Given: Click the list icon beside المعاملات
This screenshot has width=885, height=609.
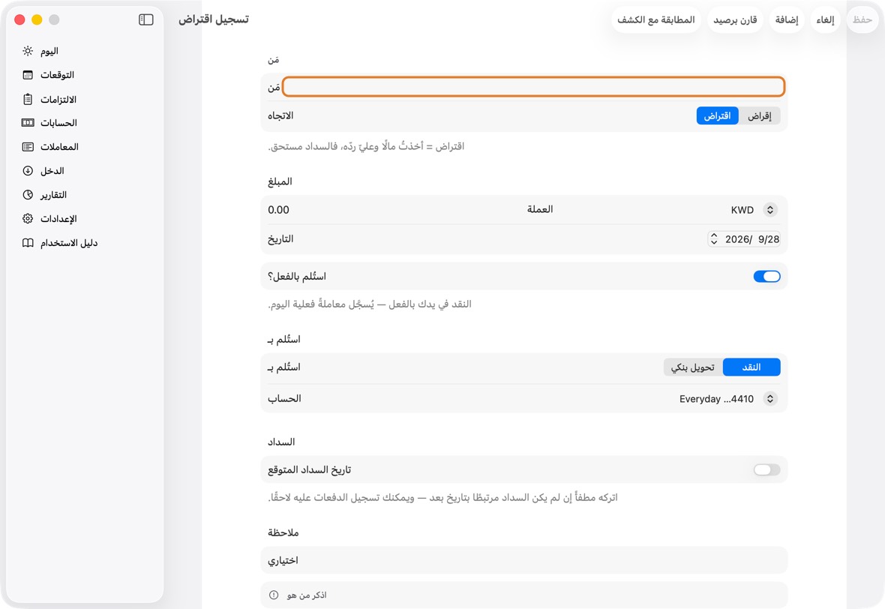Looking at the screenshot, I should click(28, 147).
